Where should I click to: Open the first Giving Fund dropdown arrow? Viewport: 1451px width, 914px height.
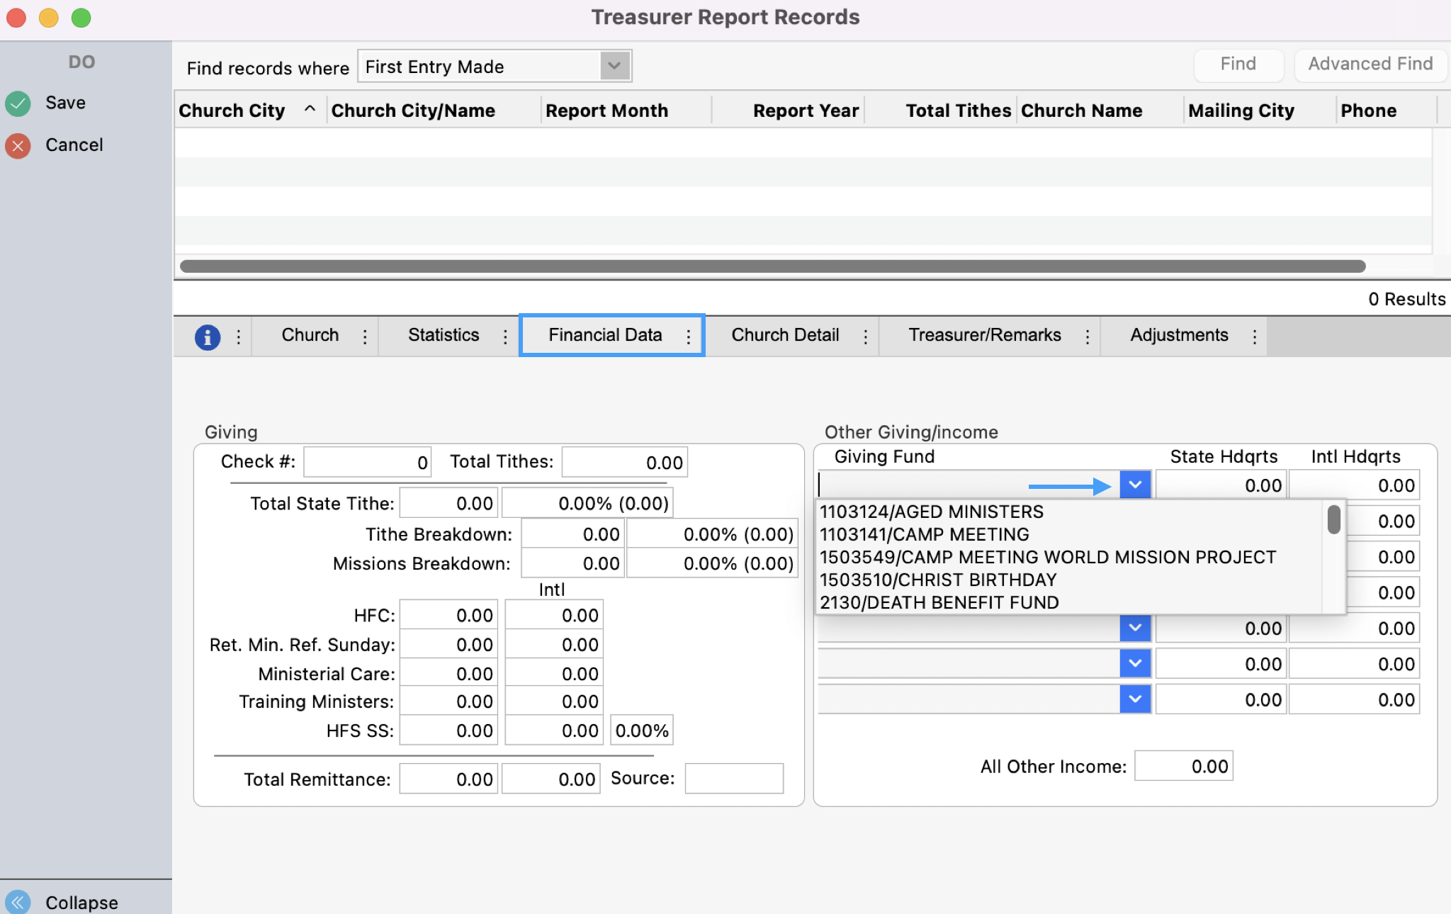tap(1134, 484)
